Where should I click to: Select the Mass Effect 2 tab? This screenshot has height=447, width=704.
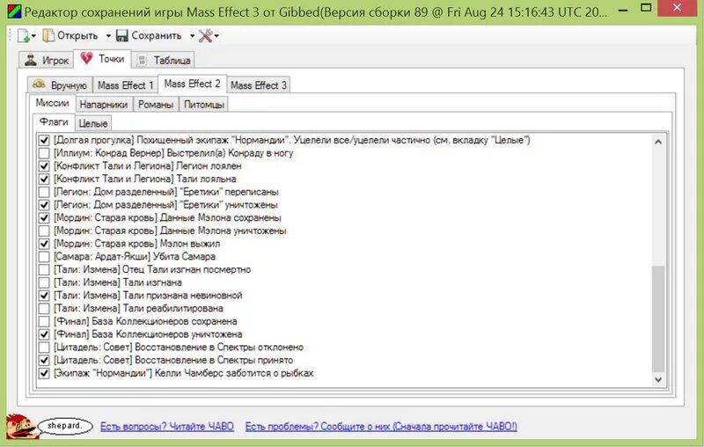coord(192,84)
